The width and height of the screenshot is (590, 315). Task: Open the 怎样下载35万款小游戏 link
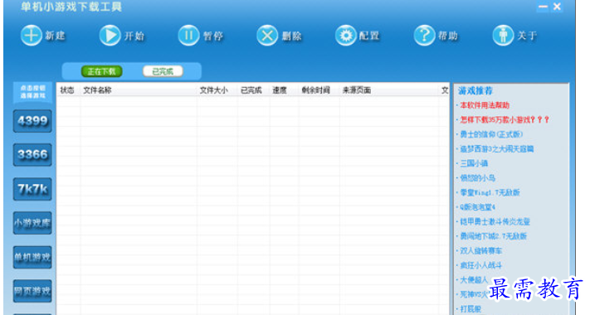click(505, 120)
